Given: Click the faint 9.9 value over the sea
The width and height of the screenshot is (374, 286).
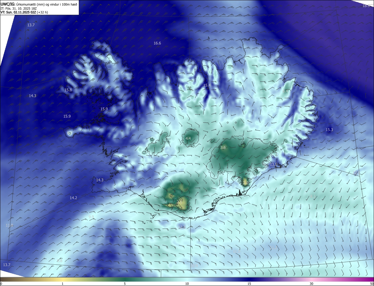Looking at the screenshot, I should tap(91, 217).
